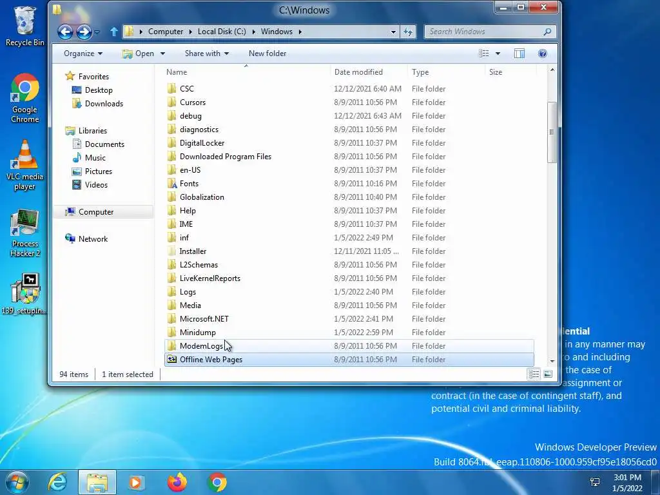Sort by the Name column header
The width and height of the screenshot is (660, 495).
point(246,72)
